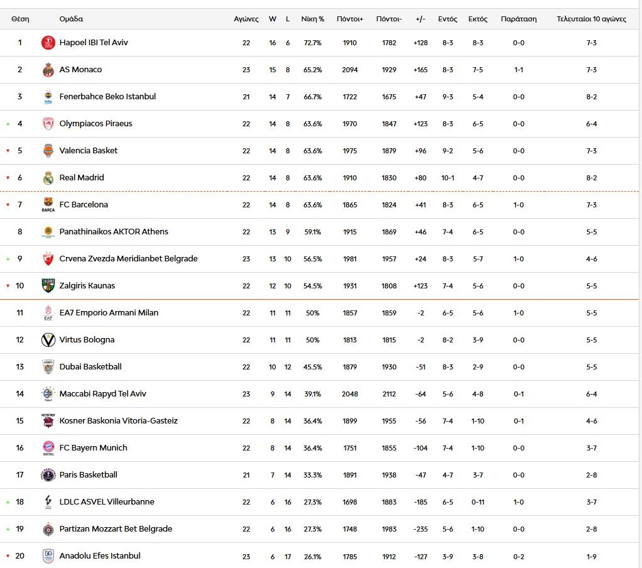Click the Virtus Bologna team logo
The image size is (642, 568).
(48, 340)
